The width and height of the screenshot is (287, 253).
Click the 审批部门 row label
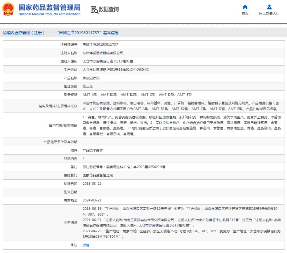tap(70, 175)
